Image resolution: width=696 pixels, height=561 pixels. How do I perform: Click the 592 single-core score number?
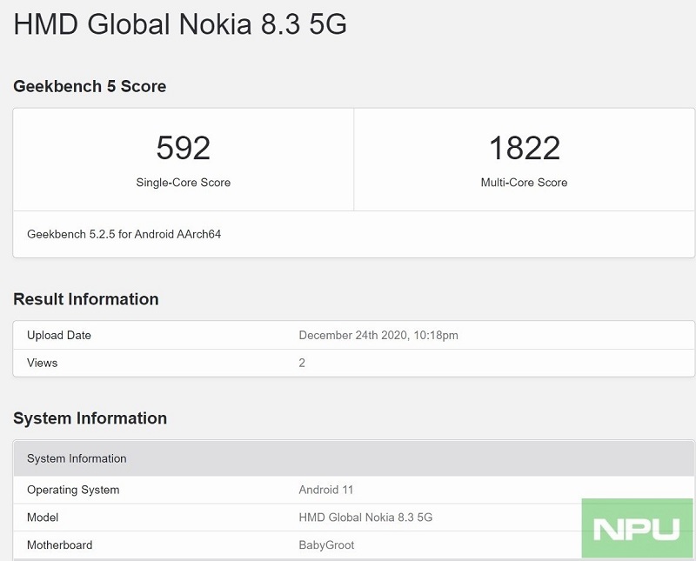[183, 148]
